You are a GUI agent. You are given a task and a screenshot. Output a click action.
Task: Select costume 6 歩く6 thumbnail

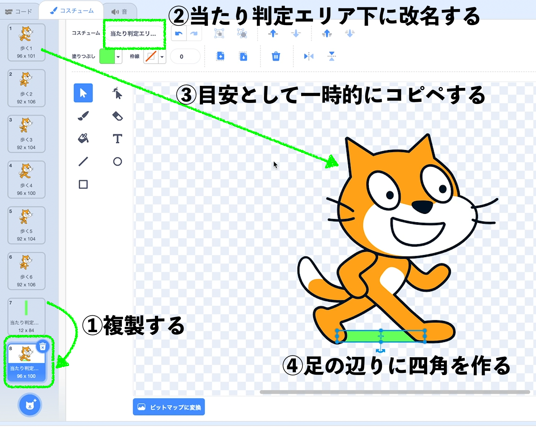pos(27,271)
